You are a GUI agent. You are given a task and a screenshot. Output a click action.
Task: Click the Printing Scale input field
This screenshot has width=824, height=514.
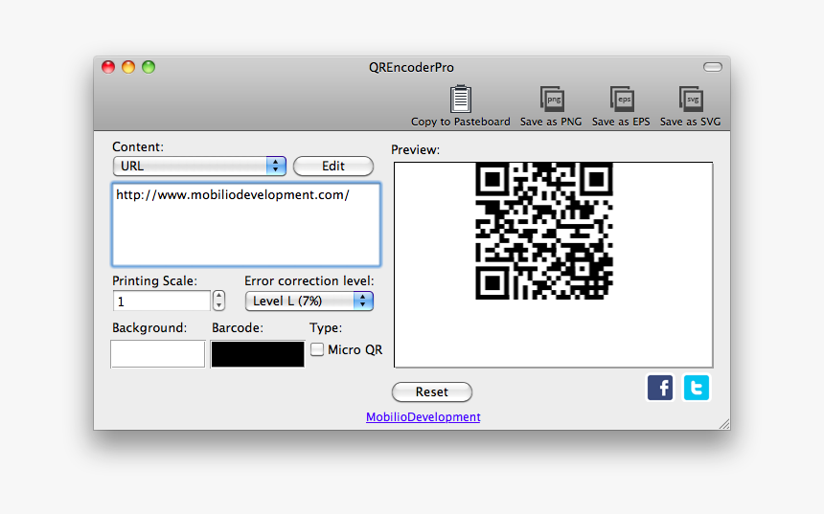(x=161, y=302)
